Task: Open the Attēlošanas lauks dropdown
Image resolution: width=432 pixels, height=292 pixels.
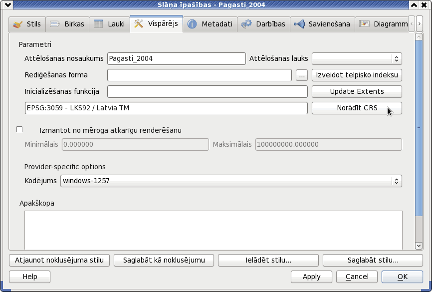Action: point(357,59)
